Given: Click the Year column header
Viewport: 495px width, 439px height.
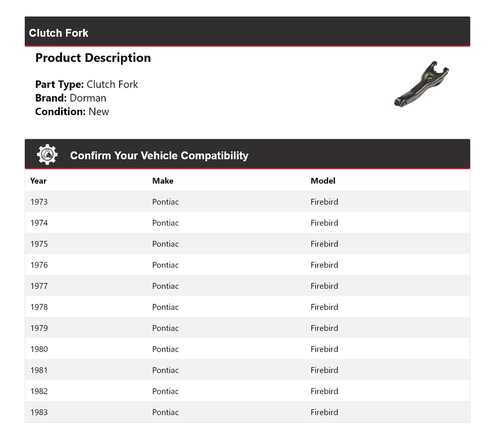Looking at the screenshot, I should coord(38,181).
